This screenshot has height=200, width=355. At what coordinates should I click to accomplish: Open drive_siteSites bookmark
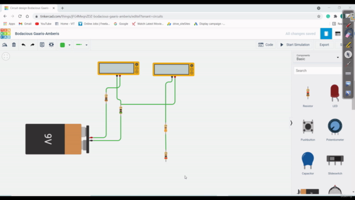coord(179,24)
